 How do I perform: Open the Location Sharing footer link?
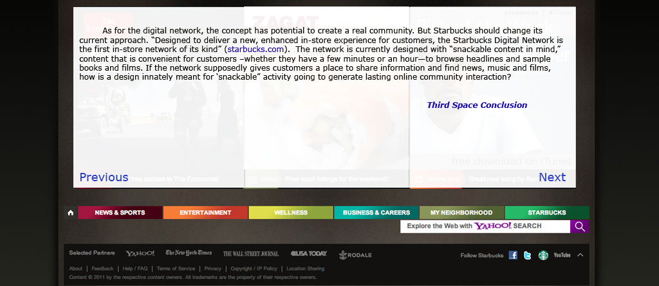306,269
